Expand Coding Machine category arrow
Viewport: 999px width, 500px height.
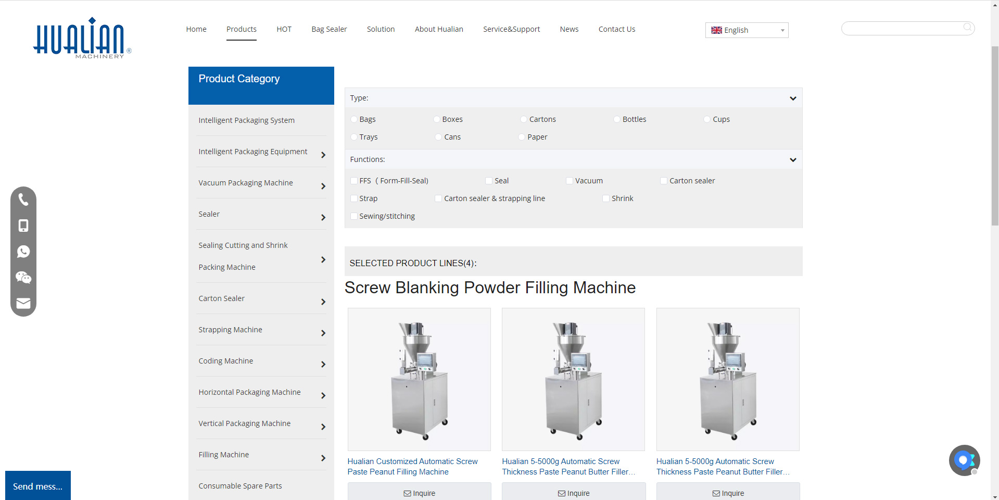(323, 364)
